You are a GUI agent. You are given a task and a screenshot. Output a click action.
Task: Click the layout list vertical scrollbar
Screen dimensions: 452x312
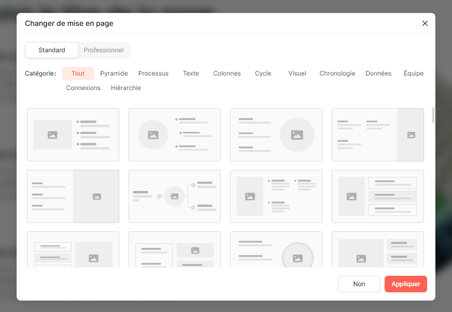point(433,115)
